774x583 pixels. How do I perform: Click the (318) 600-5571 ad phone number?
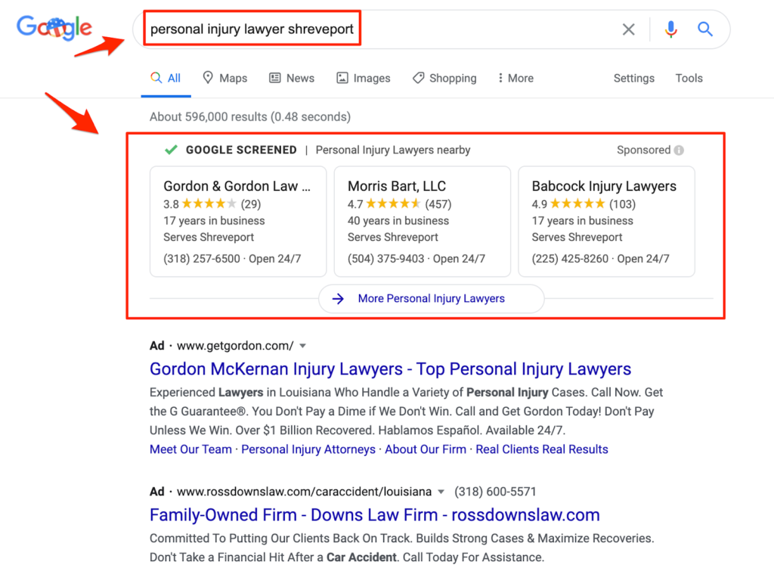point(495,492)
